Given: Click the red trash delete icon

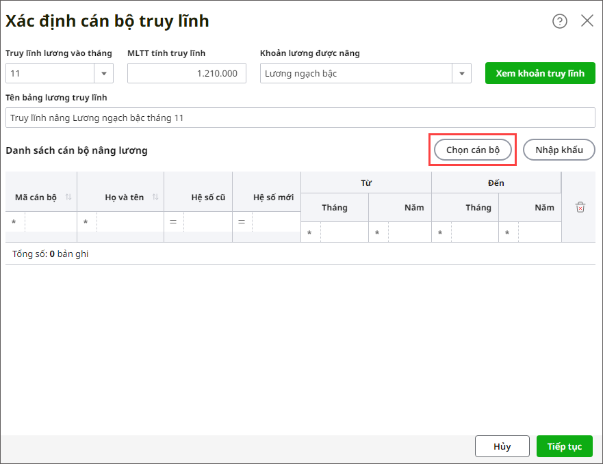Looking at the screenshot, I should coord(580,207).
